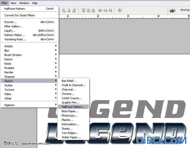Click the highlighted Sketch submenu item

tap(29, 81)
